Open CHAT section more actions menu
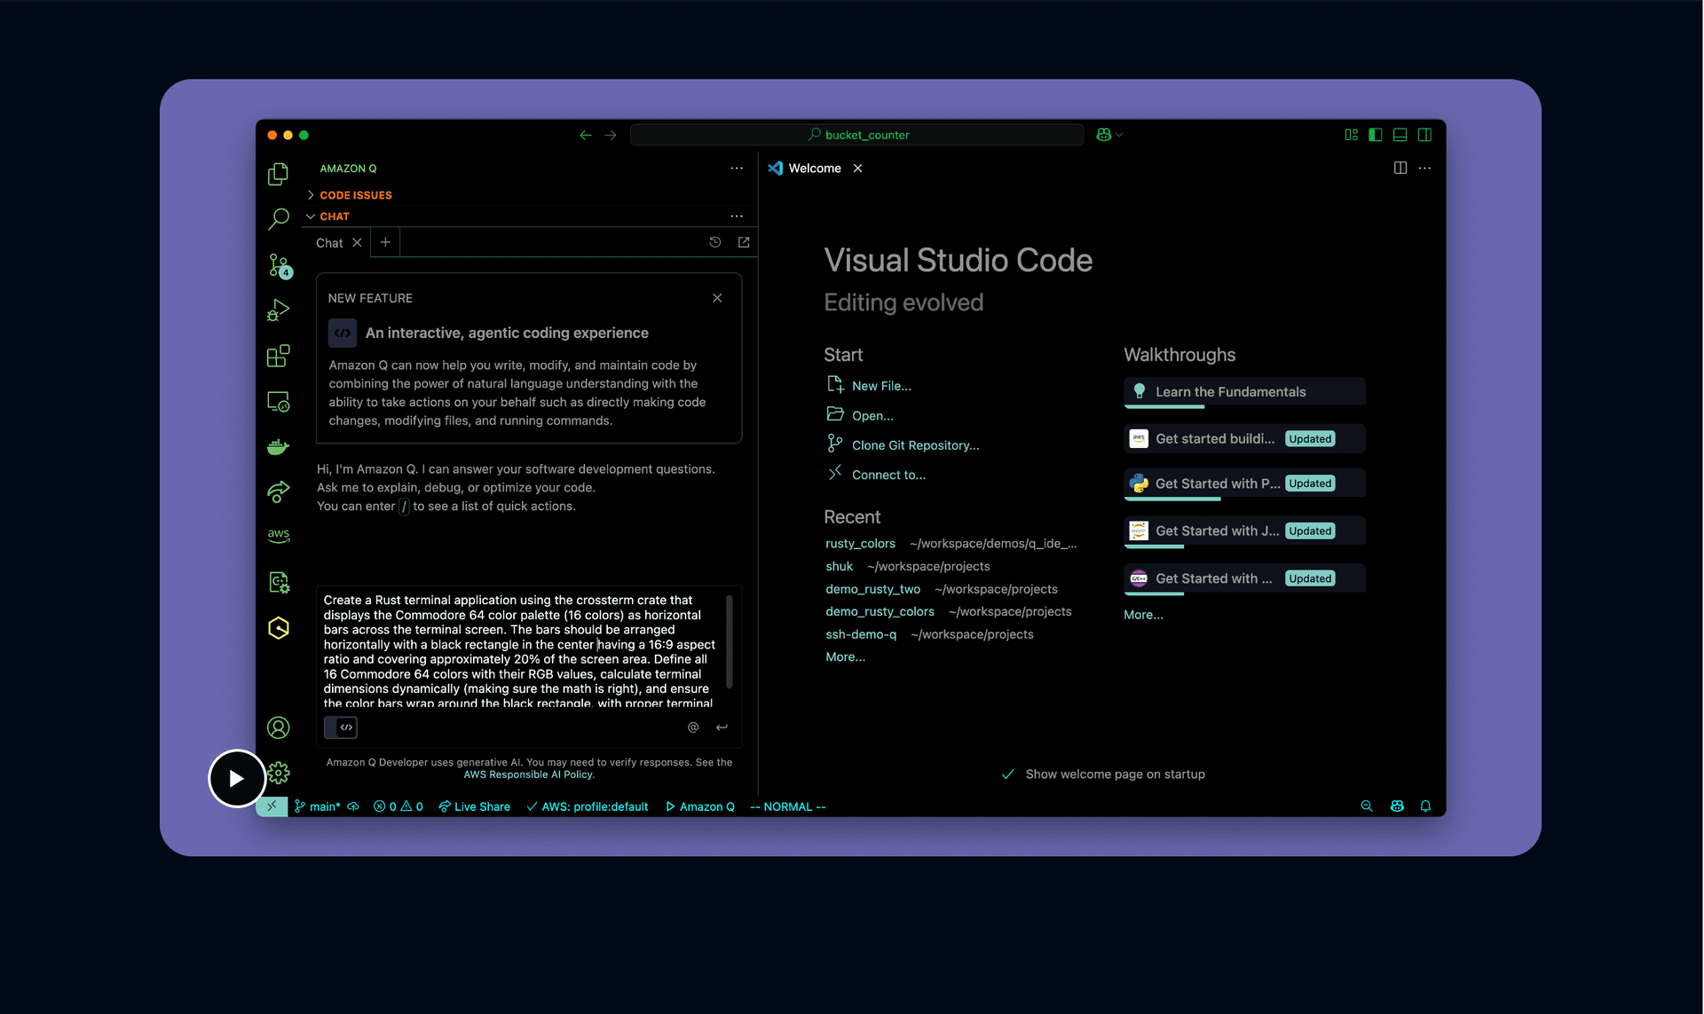The image size is (1704, 1014). pyautogui.click(x=737, y=216)
